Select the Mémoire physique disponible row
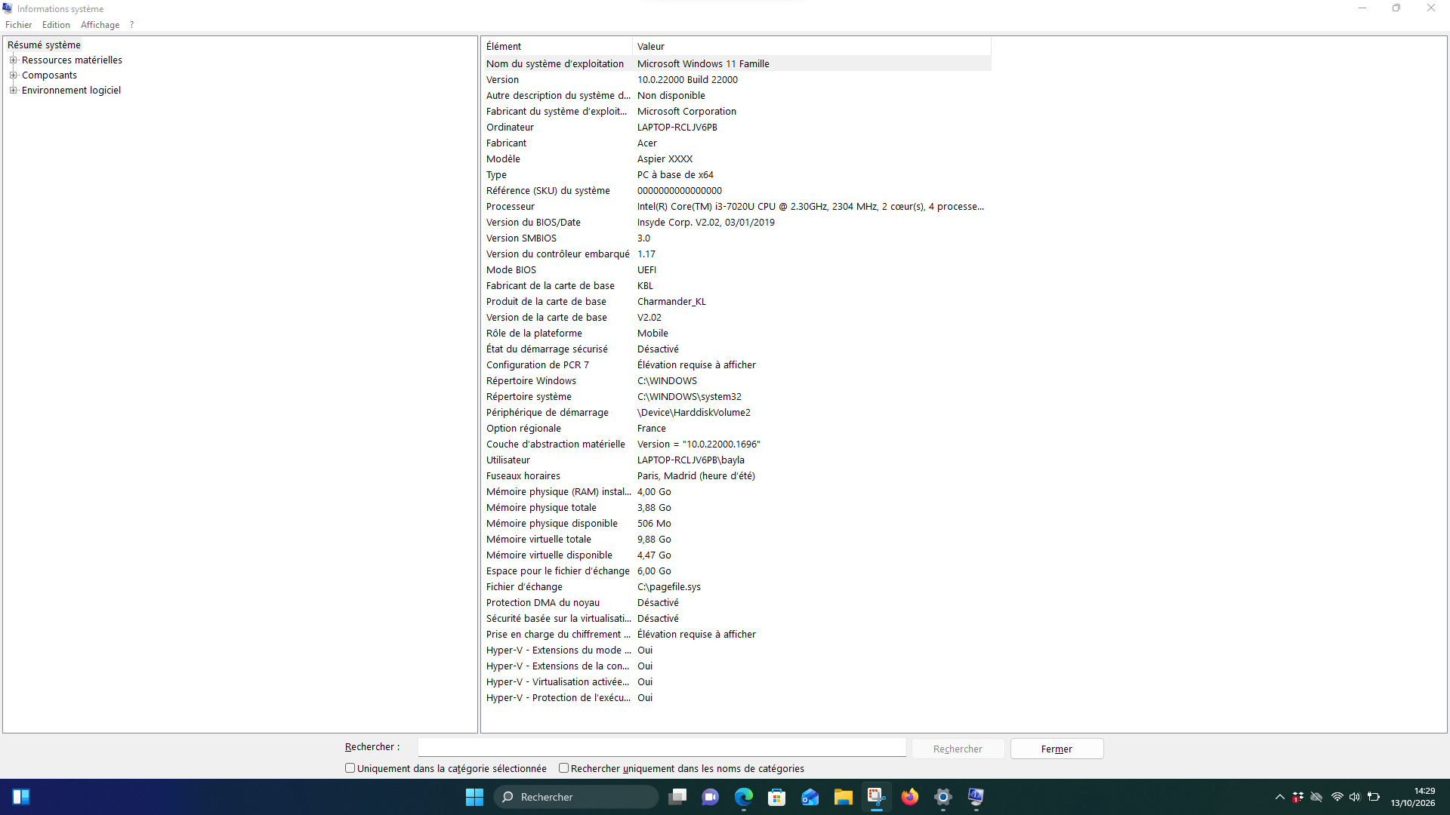Image resolution: width=1450 pixels, height=815 pixels. click(x=737, y=524)
